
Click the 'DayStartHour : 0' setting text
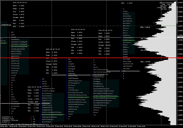[x=7, y=117]
